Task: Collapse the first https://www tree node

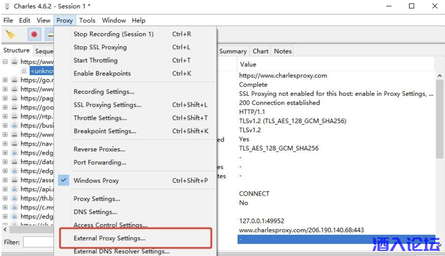Action: (5, 62)
